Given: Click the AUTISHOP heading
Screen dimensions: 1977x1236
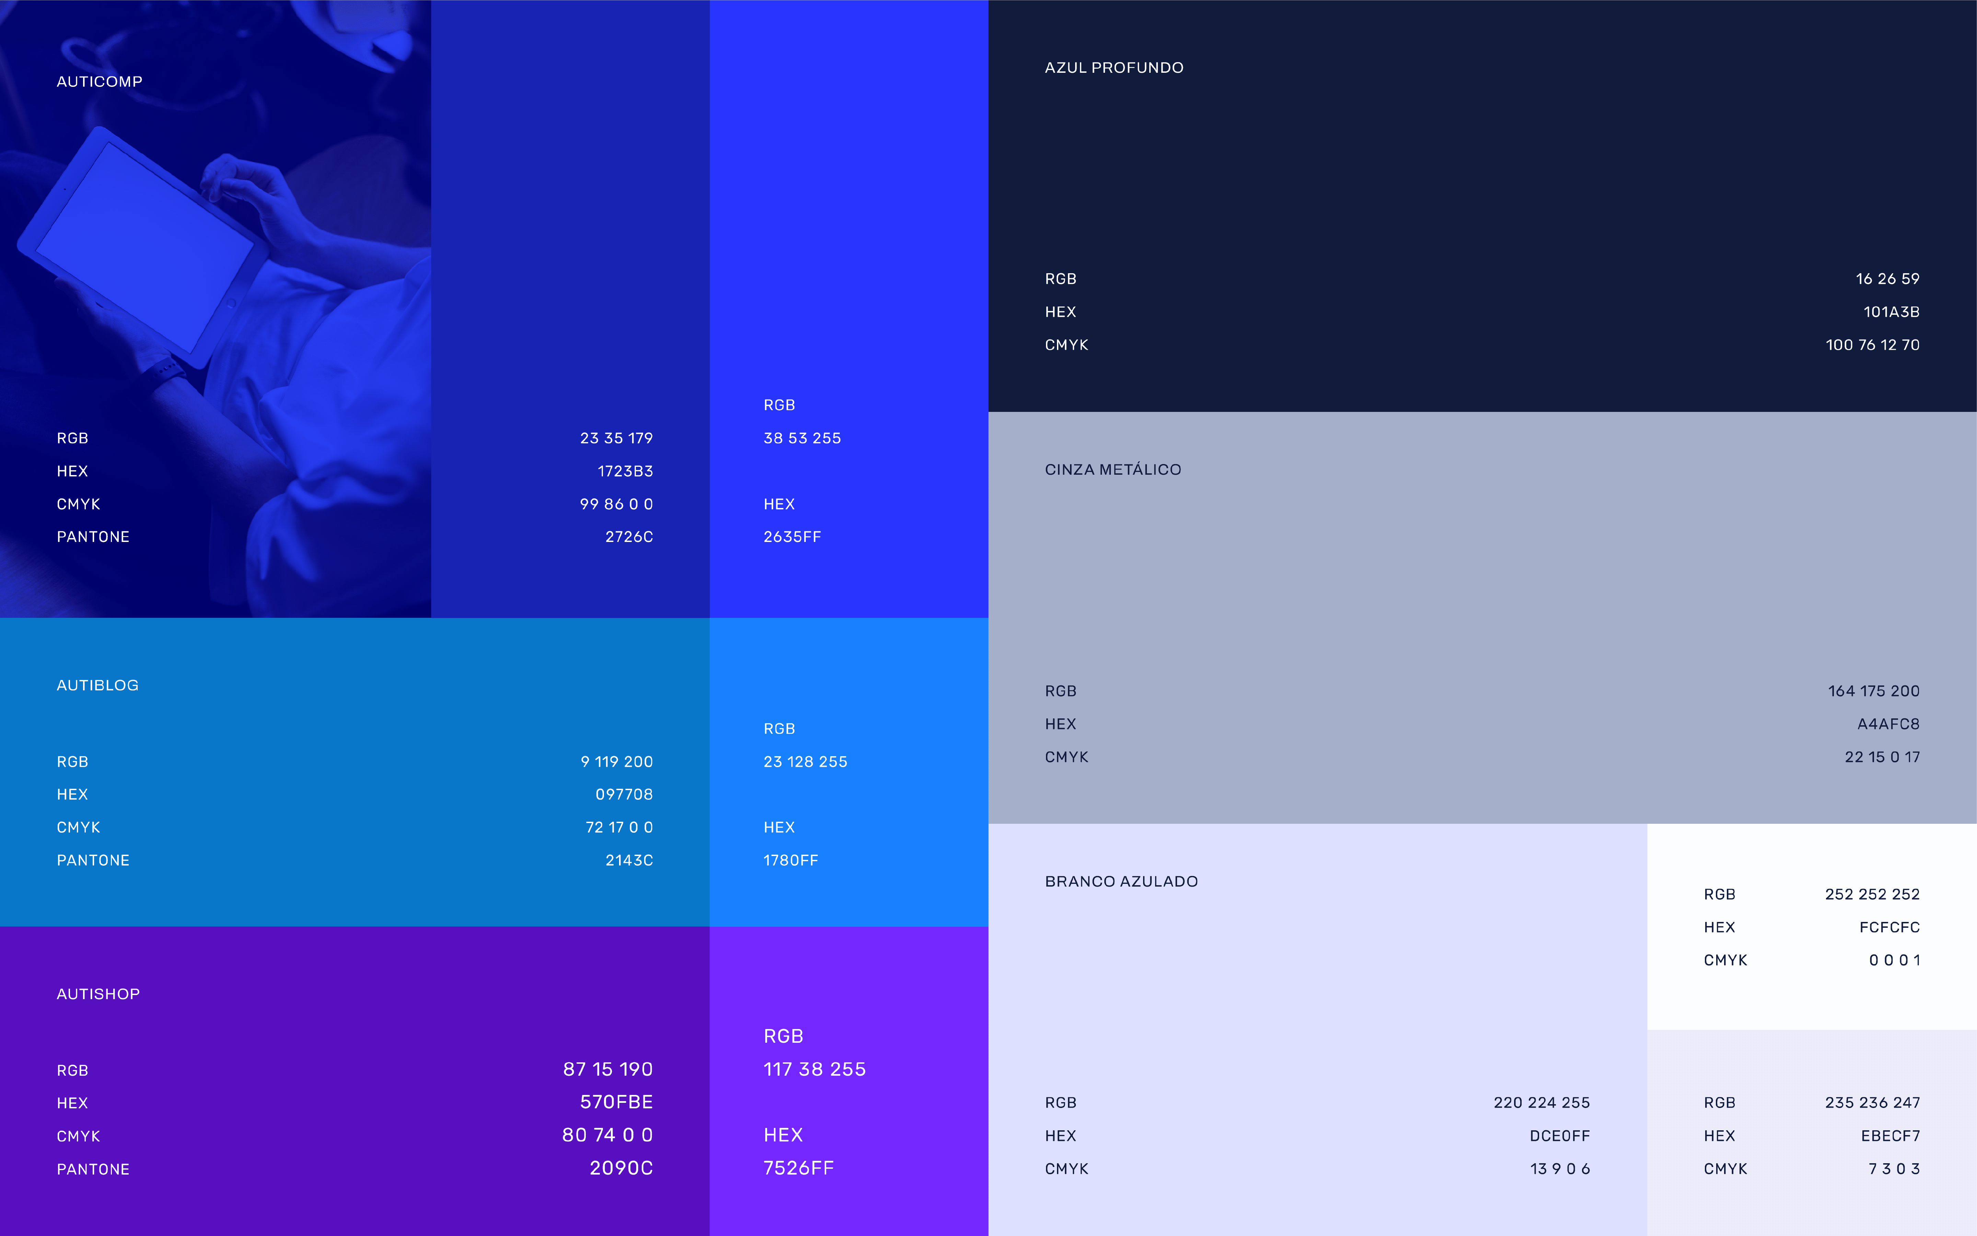Looking at the screenshot, I should (x=98, y=994).
